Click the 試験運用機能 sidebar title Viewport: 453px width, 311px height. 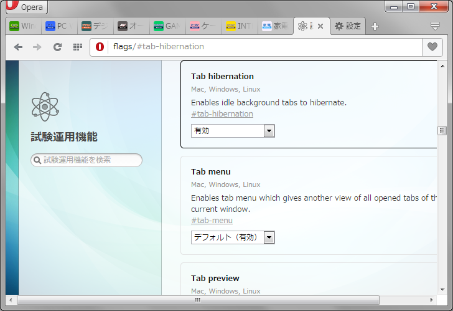[x=64, y=137]
